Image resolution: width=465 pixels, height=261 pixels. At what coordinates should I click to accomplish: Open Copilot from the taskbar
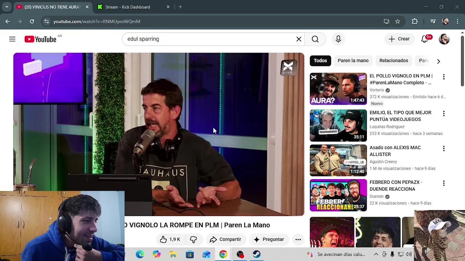(x=157, y=254)
